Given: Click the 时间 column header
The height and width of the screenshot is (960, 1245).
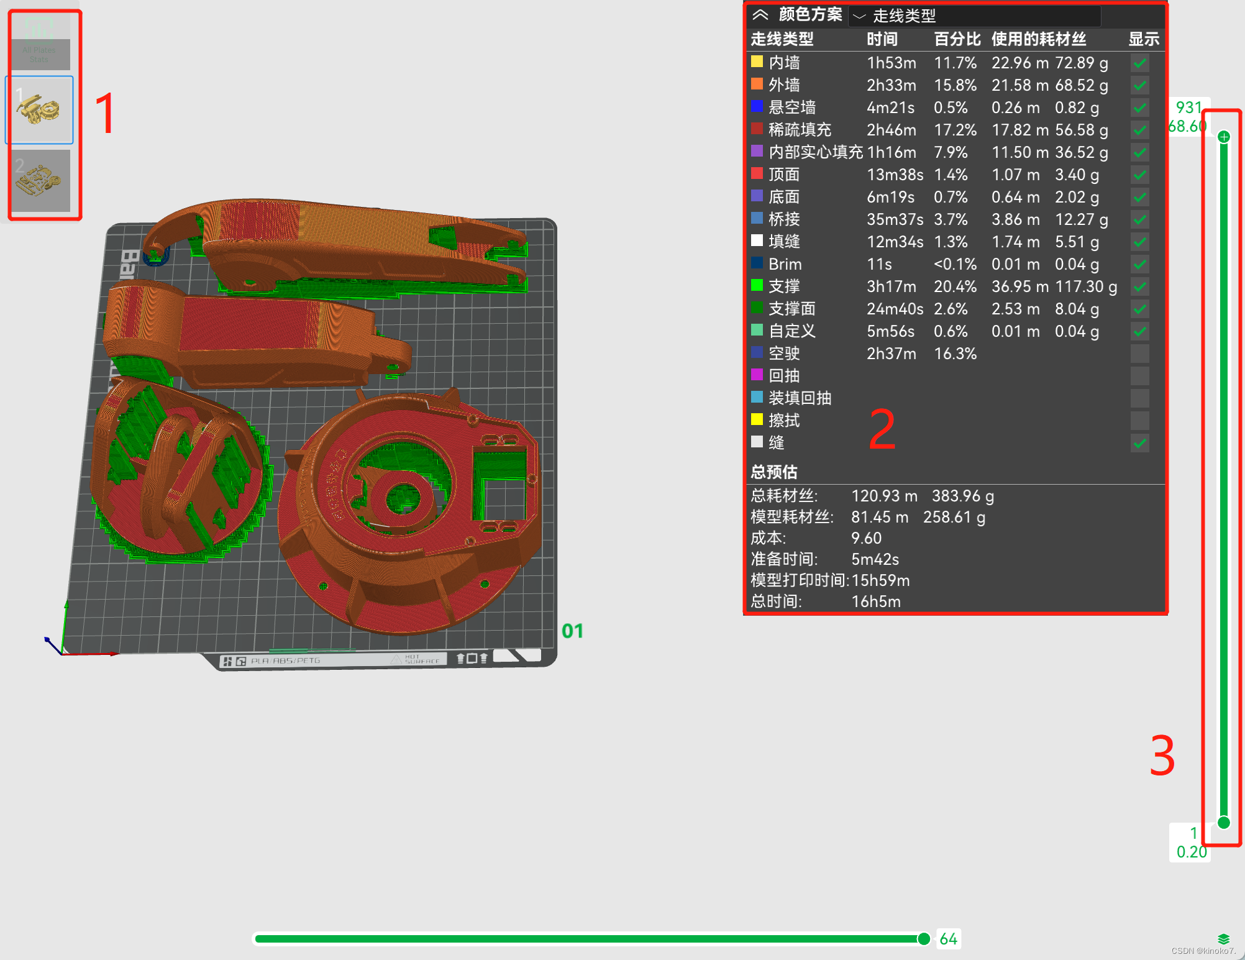Looking at the screenshot, I should (882, 39).
